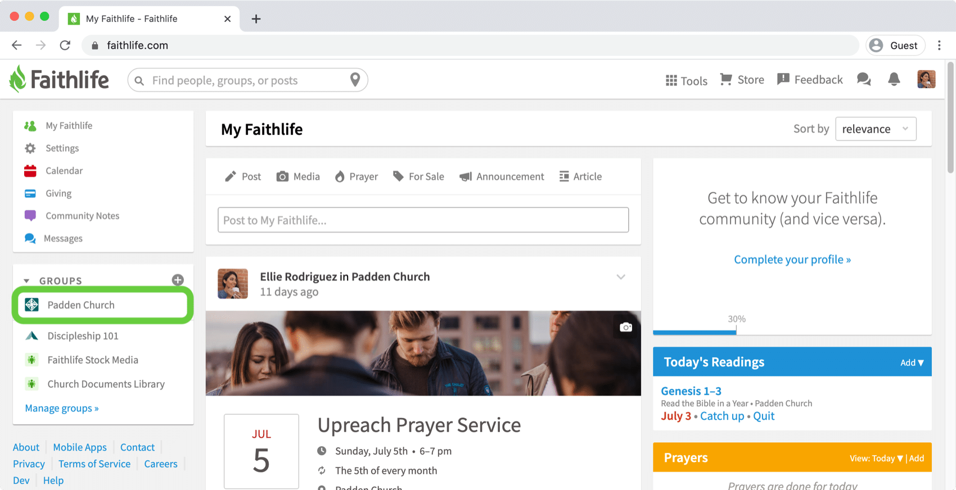
Task: Click the Manage groups link
Action: [62, 409]
